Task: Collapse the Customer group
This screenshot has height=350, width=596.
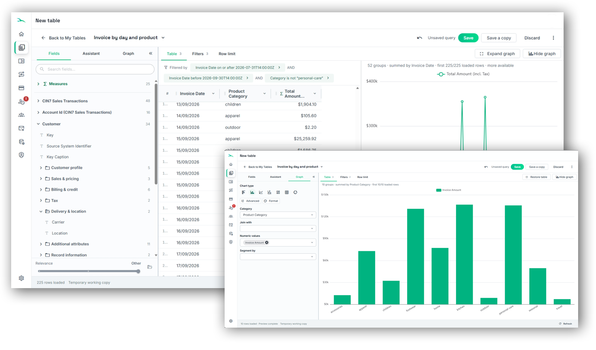Action: click(38, 124)
